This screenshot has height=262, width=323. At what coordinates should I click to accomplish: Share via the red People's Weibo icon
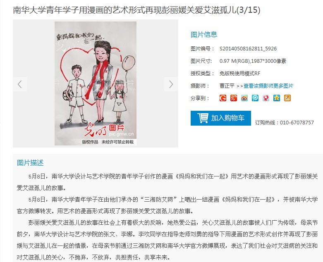(x=234, y=98)
